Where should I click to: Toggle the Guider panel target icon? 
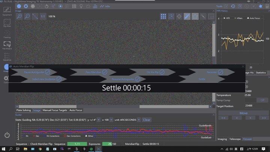coord(60,6)
